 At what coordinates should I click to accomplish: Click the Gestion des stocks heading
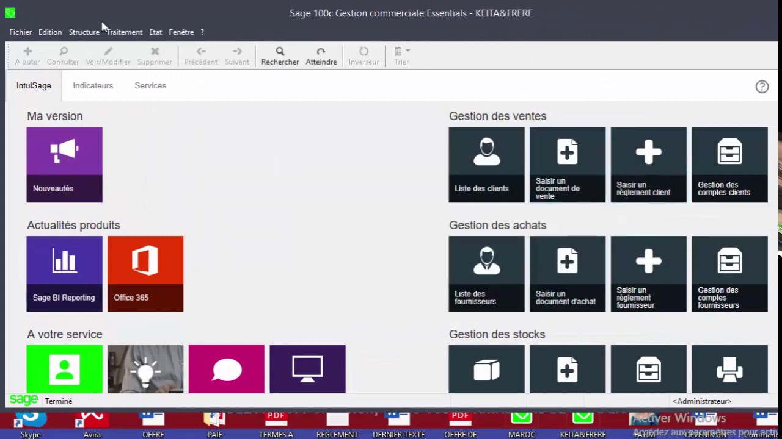(497, 334)
